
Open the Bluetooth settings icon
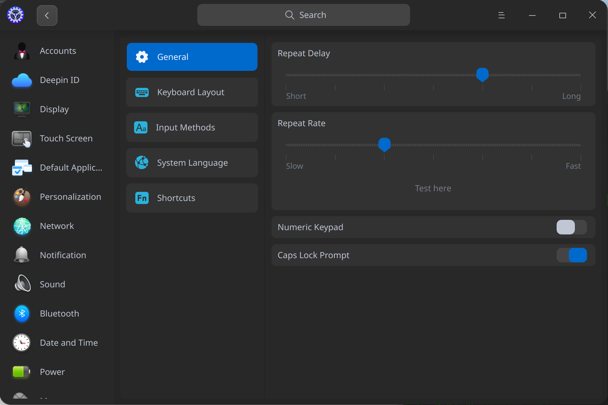pos(22,313)
